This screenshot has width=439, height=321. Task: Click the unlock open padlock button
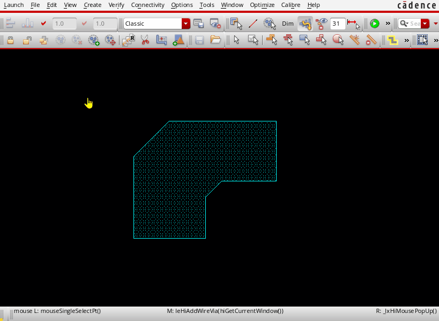(x=27, y=40)
